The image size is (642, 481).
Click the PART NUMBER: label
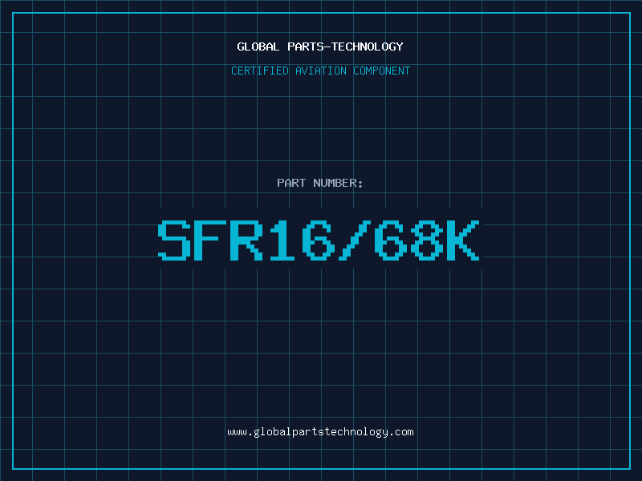click(319, 183)
